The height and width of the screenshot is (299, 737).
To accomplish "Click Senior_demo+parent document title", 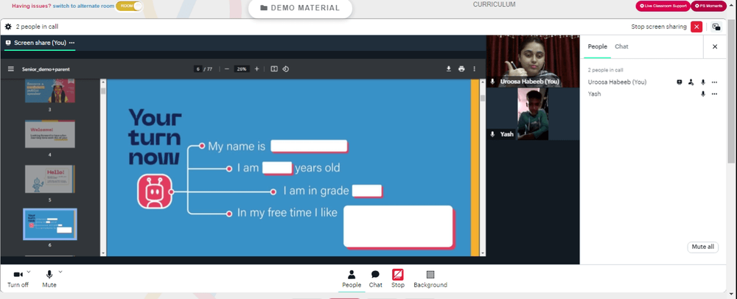I will pos(46,69).
